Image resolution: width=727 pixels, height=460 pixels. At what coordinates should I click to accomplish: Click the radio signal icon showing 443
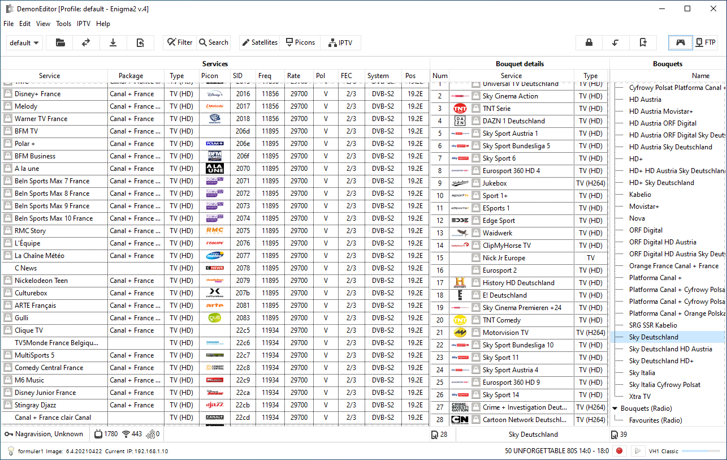(x=126, y=434)
